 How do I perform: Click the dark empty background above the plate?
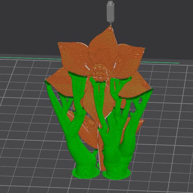tap(37, 25)
